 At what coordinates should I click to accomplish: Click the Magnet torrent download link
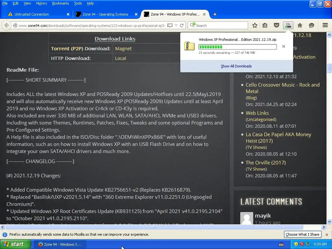(x=123, y=49)
